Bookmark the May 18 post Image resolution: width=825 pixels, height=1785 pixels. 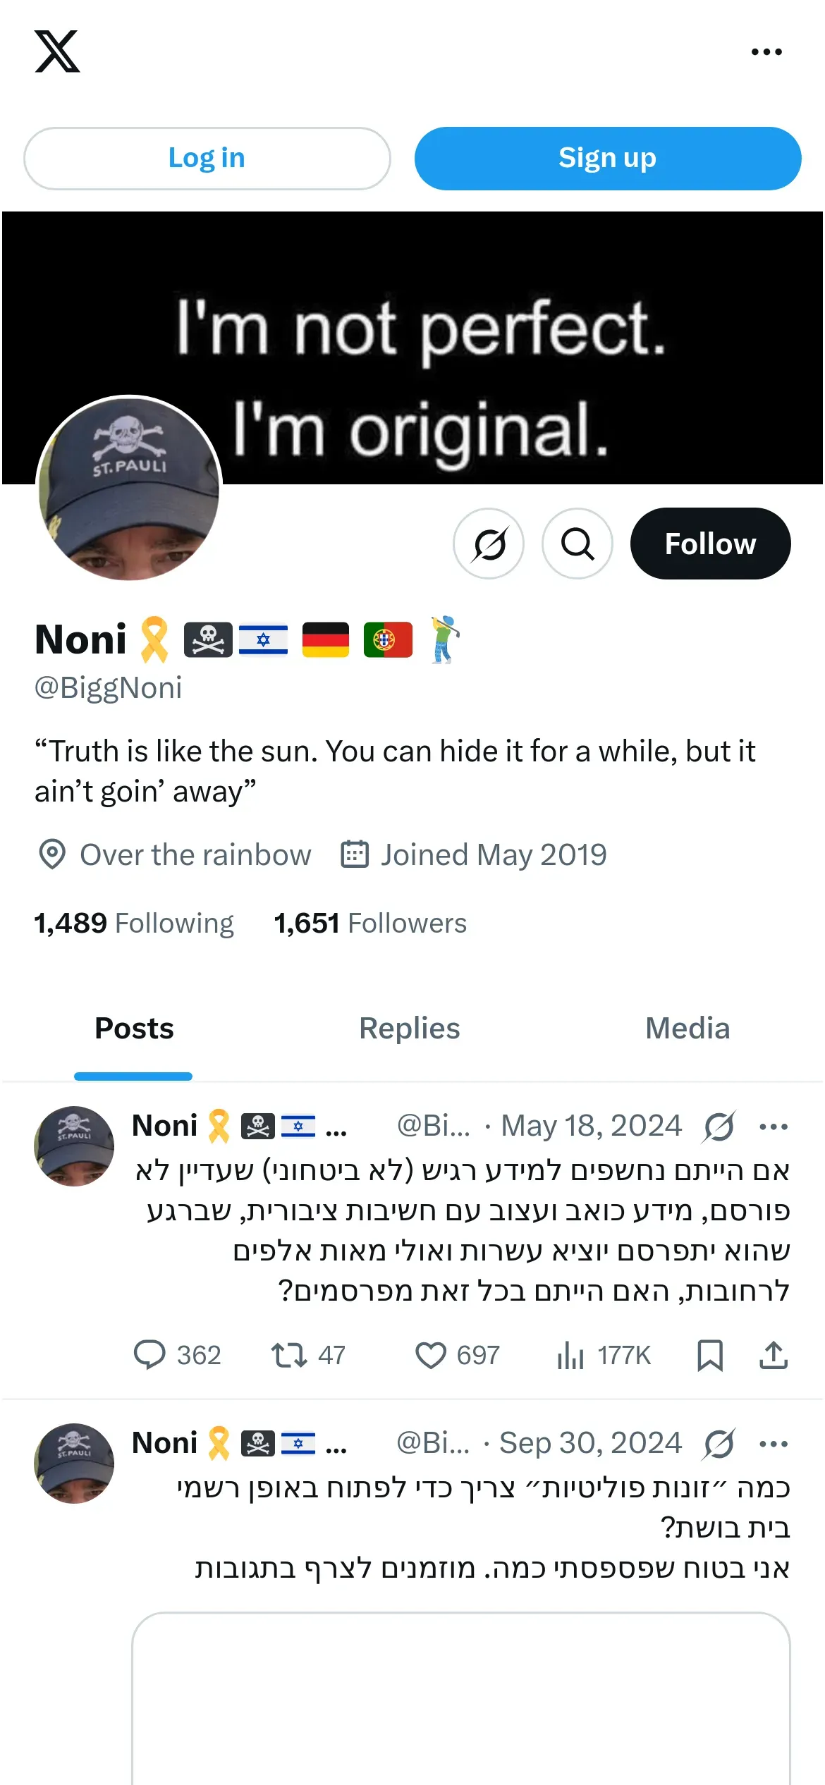click(710, 1355)
